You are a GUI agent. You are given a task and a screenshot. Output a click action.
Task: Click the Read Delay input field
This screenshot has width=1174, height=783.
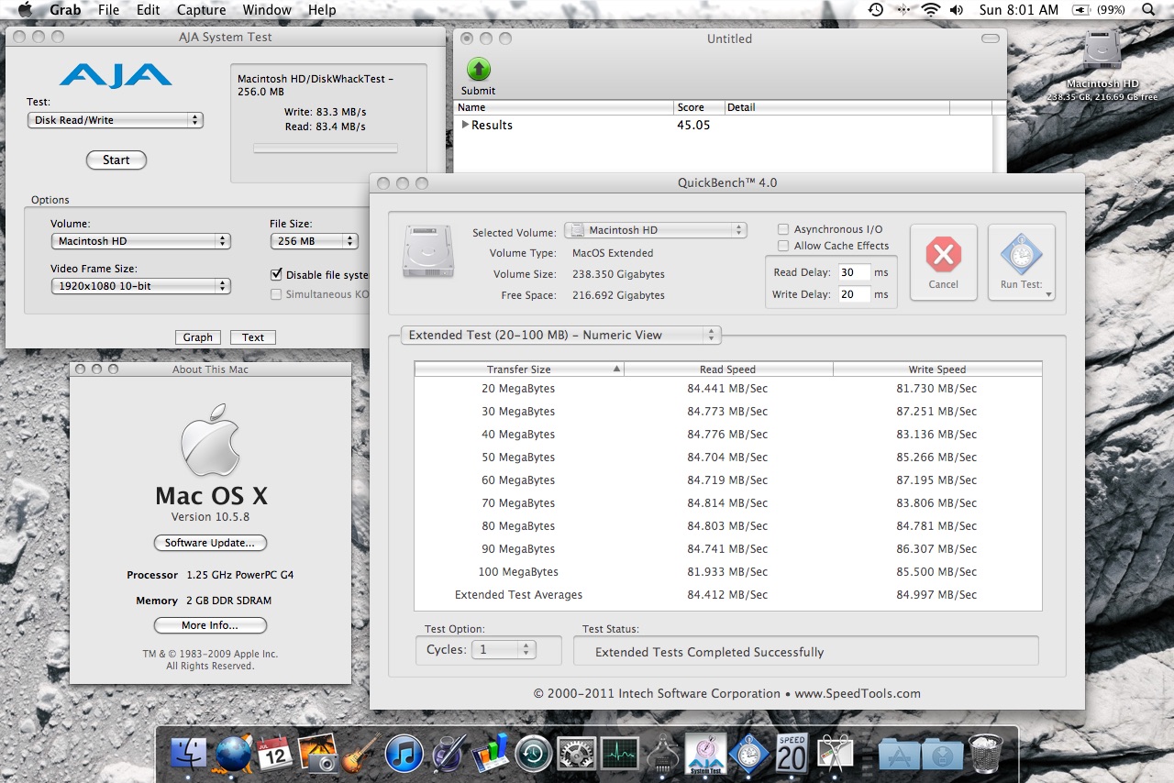(854, 272)
